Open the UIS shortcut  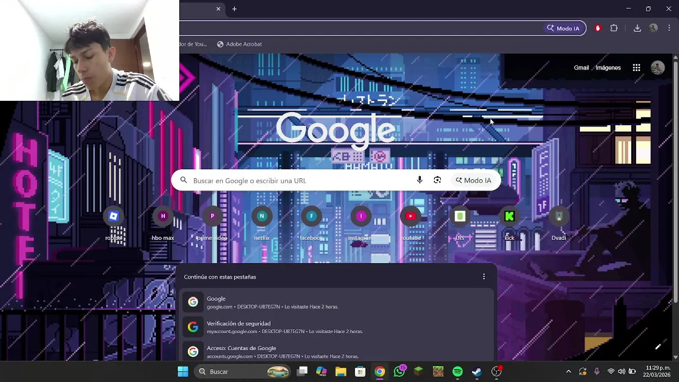tap(460, 223)
